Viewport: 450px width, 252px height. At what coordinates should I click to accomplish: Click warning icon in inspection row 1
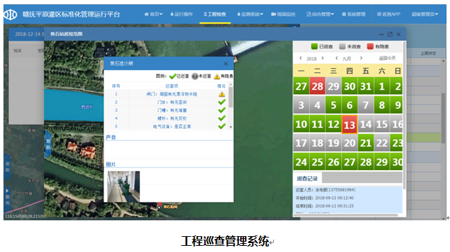pos(222,94)
